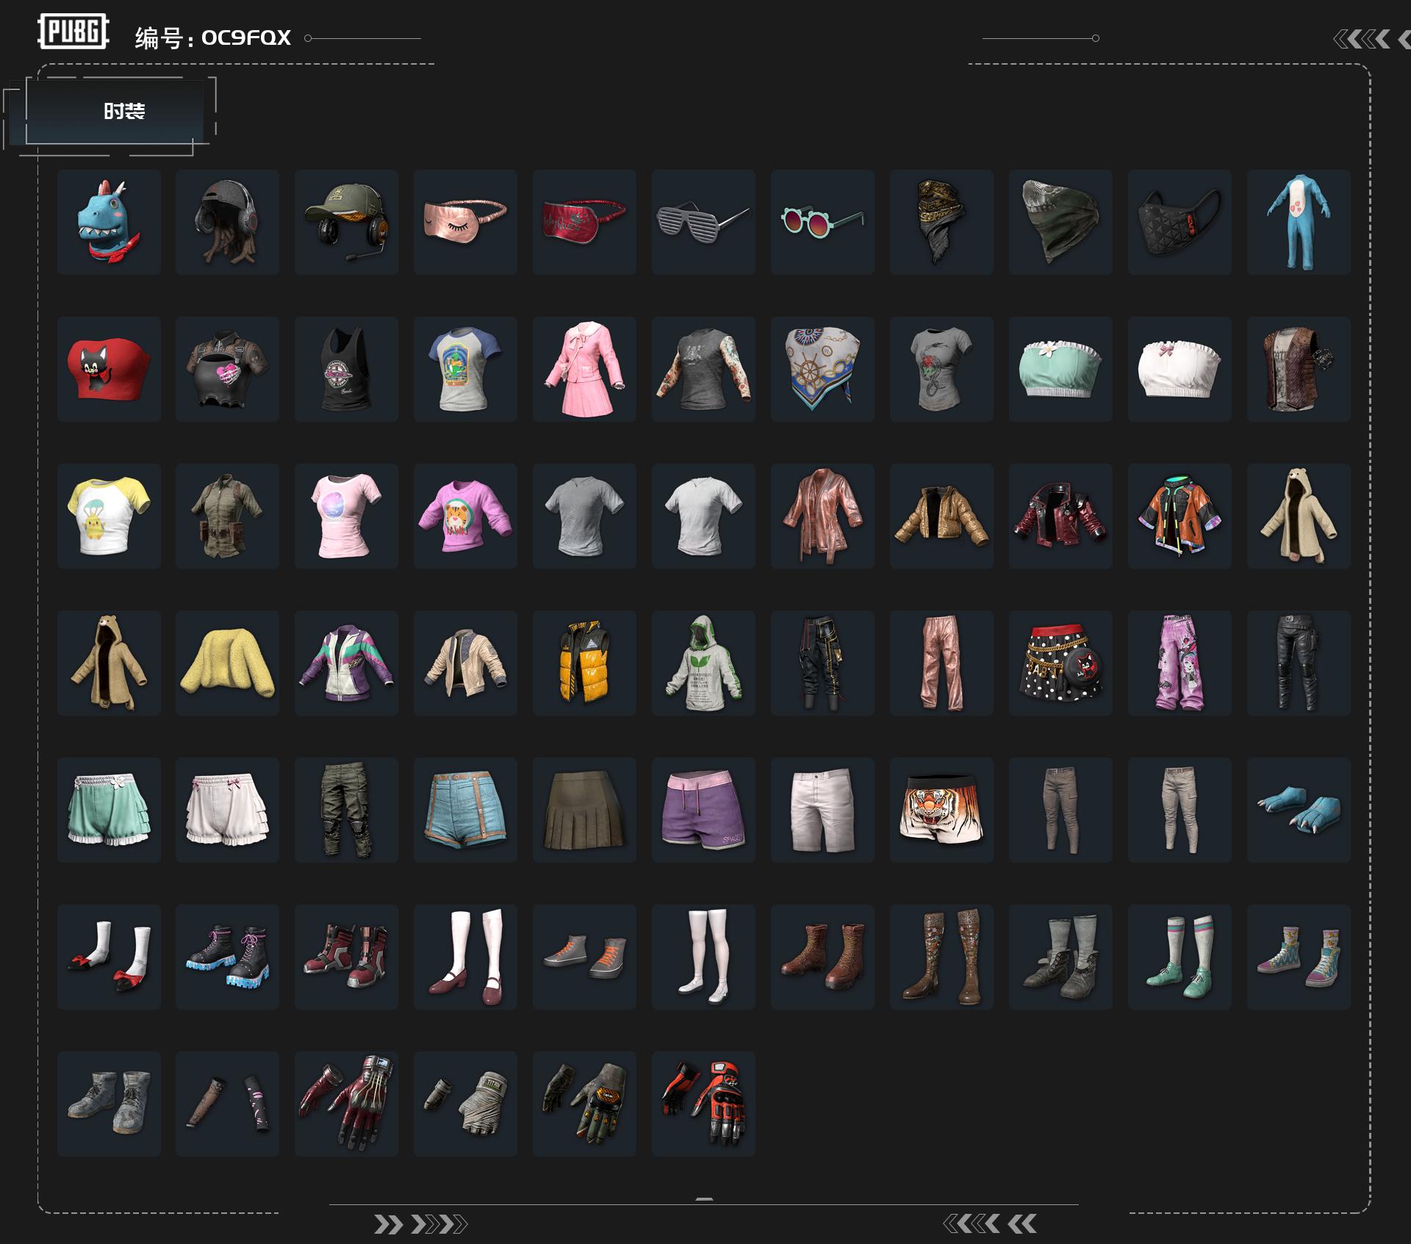Select the blue dinosaur onesie costume
The height and width of the screenshot is (1244, 1411).
coord(1299,222)
